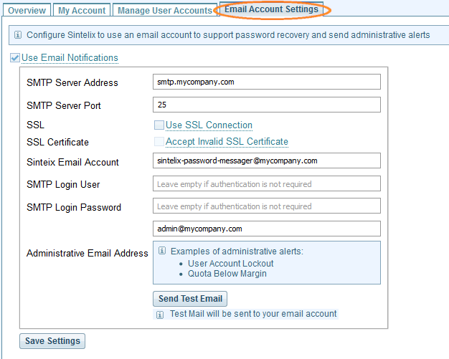Select the Sintelix Email Account input field
Viewport: 449px width, 359px height.
point(267,161)
